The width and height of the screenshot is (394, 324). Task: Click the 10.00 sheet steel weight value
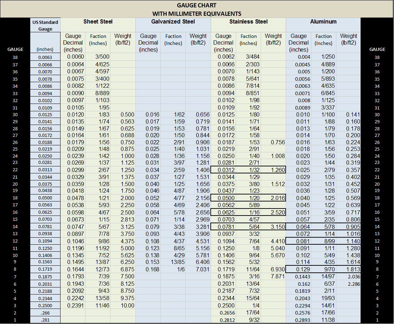click(x=123, y=305)
